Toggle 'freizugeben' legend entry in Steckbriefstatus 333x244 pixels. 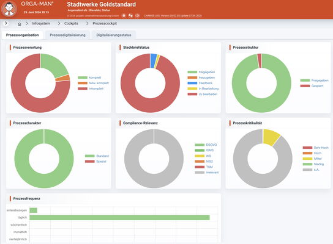point(201,77)
